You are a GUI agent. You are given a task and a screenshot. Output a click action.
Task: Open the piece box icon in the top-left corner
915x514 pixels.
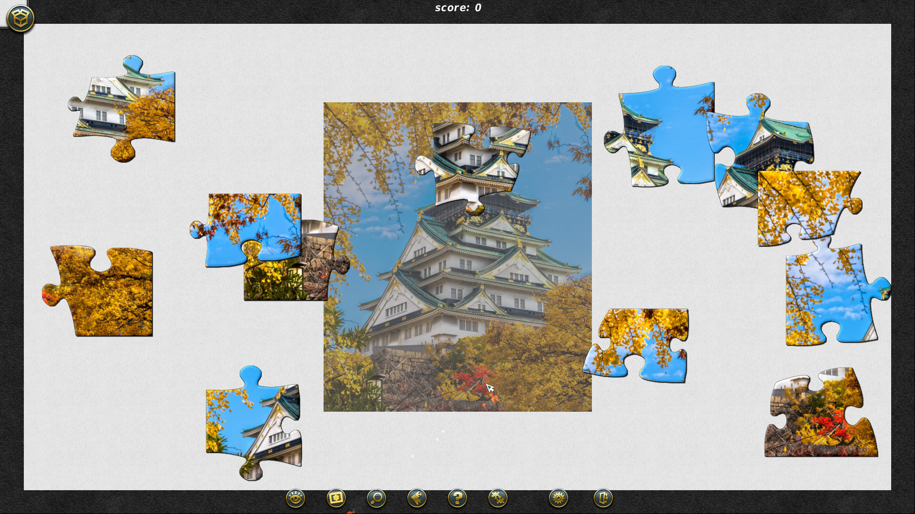click(x=20, y=18)
